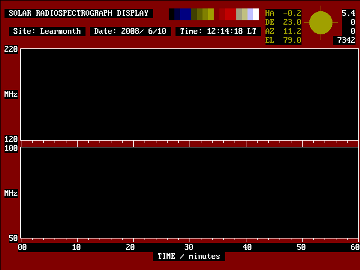360x270 pixels.
Task: Select the SOLAR RADIOSPECTROGRAPH DISPLAY title
Action: (79, 13)
